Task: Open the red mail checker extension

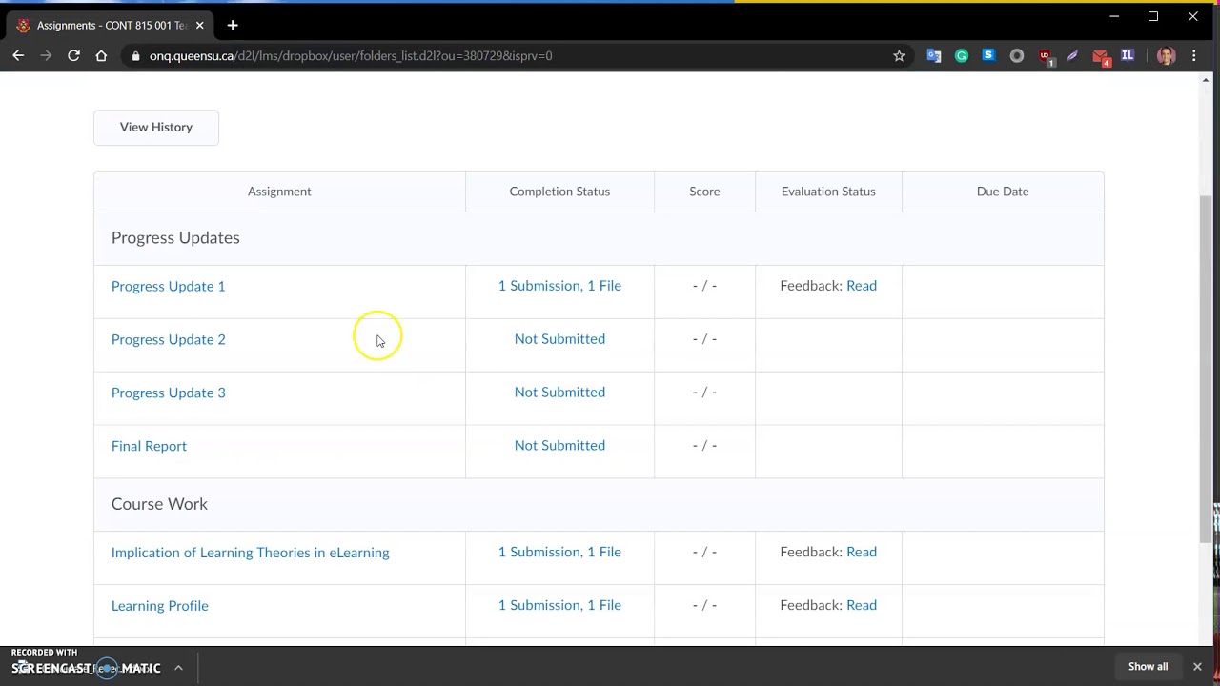Action: [x=1101, y=57]
